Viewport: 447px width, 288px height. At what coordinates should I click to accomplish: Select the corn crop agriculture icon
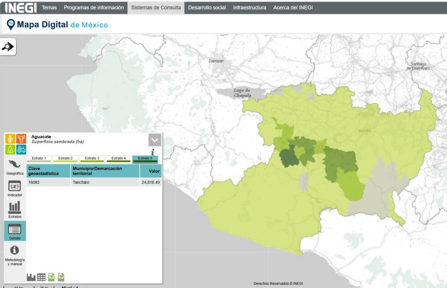click(10, 139)
